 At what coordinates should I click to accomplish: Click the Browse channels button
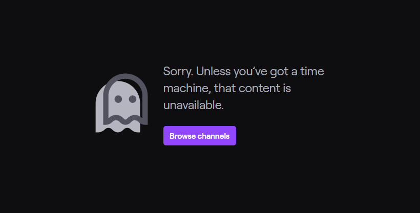point(200,136)
